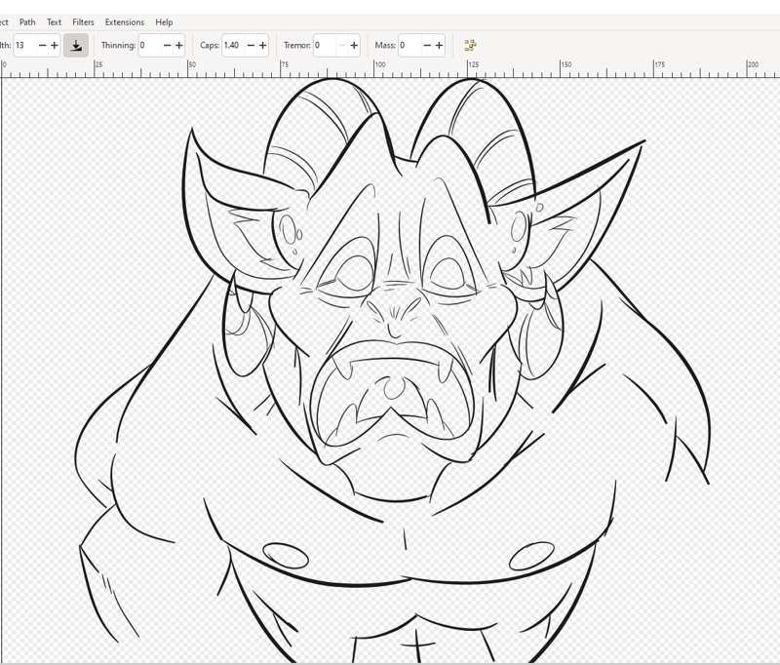The width and height of the screenshot is (780, 665).
Task: Decrease the pen Width value
Action: [x=42, y=45]
